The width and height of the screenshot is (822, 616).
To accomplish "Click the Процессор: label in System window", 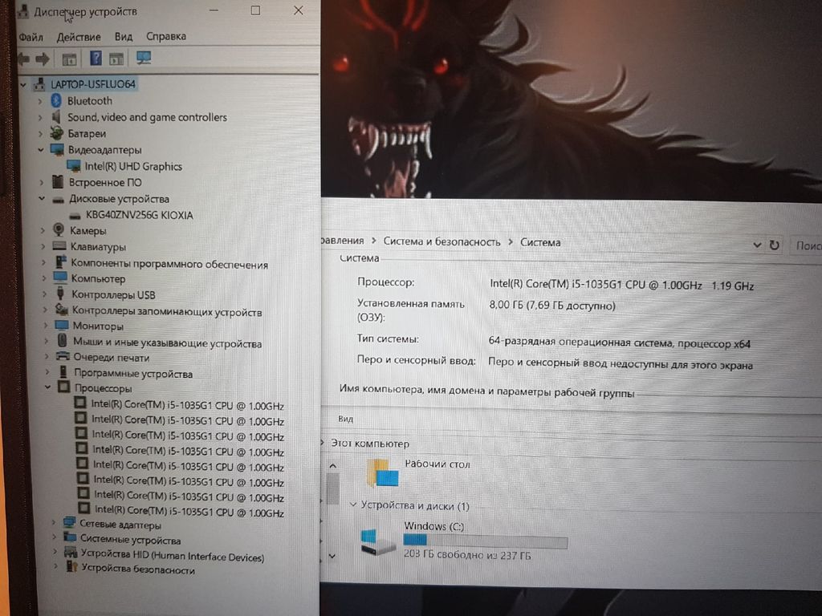I will pos(386,282).
